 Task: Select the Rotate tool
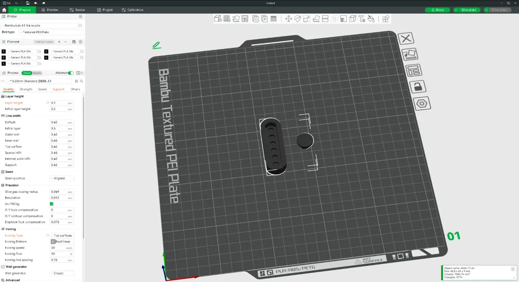(297, 19)
